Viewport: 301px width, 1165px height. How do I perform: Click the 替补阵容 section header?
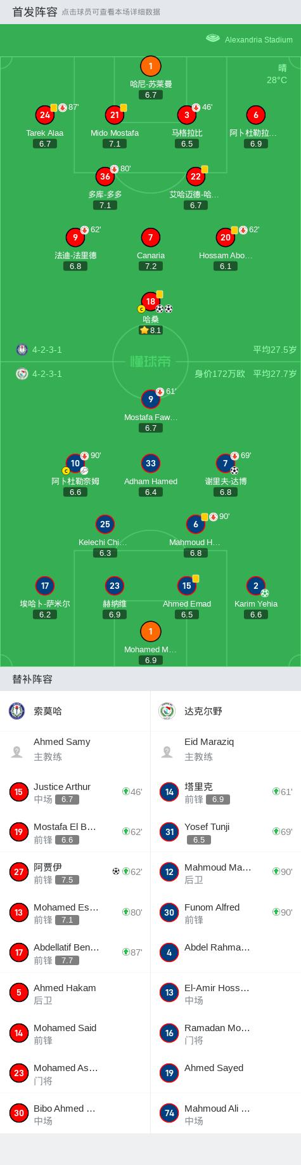point(32,680)
